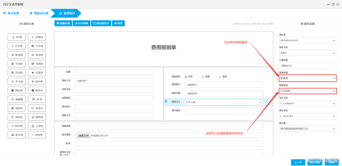Add a 分隔线 divider element
The width and height of the screenshot is (342, 166).
click(37, 37)
